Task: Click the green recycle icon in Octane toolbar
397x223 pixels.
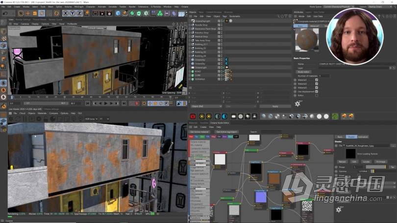Action: [335, 117]
